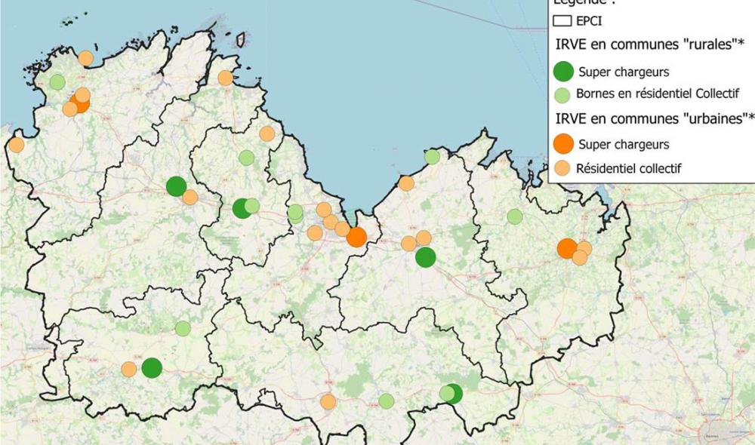Image resolution: width=755 pixels, height=445 pixels.
Task: Select dark green marker southeast of the bay
Action: coord(425,258)
